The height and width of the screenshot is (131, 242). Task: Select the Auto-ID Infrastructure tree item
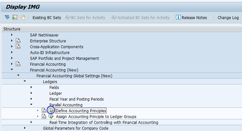point(49,53)
